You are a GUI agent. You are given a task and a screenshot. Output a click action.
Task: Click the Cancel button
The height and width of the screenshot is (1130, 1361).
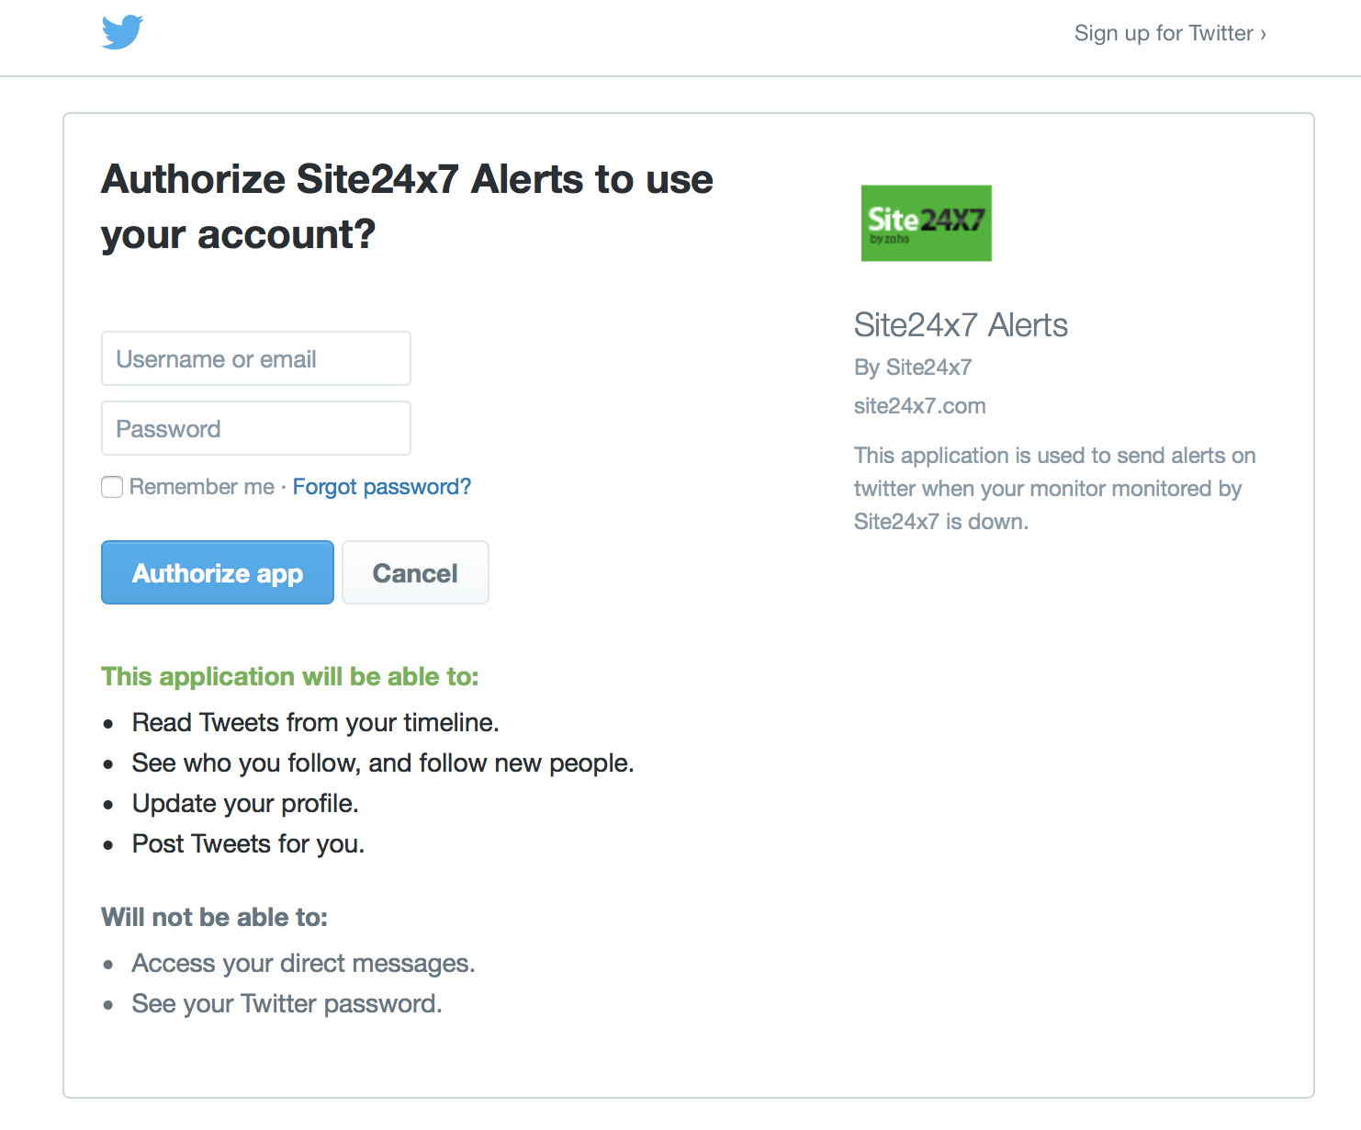415,572
